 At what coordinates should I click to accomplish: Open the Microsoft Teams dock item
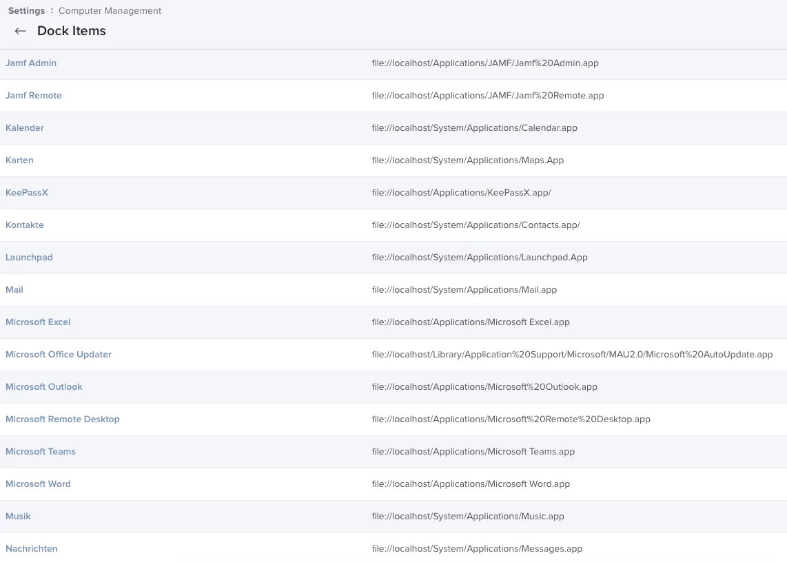(x=41, y=452)
